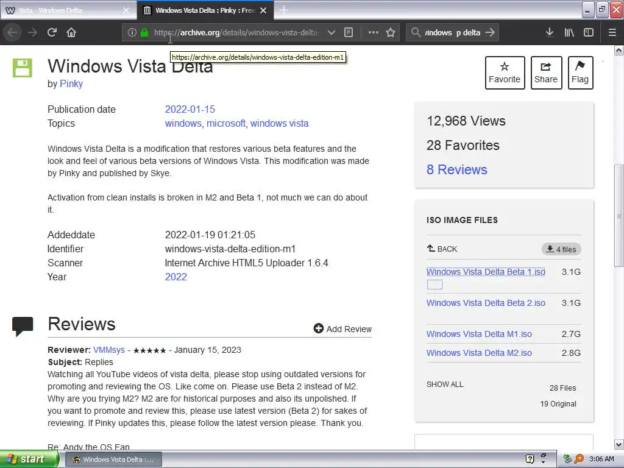
Task: Click SHOW ALL files link
Action: pyautogui.click(x=445, y=384)
